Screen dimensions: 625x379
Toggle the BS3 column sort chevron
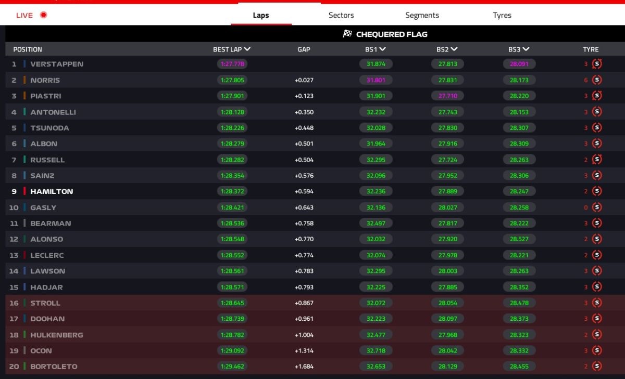tap(526, 49)
